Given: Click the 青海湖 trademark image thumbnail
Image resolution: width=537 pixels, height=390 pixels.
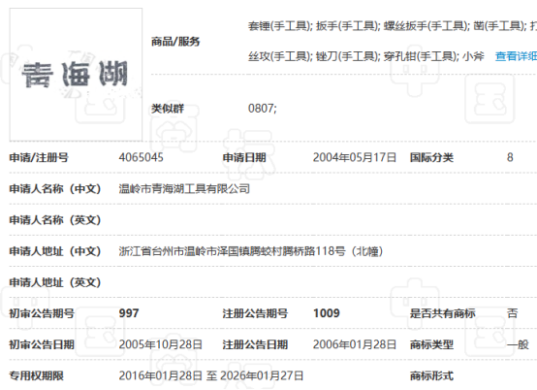Looking at the screenshot, I should (76, 75).
